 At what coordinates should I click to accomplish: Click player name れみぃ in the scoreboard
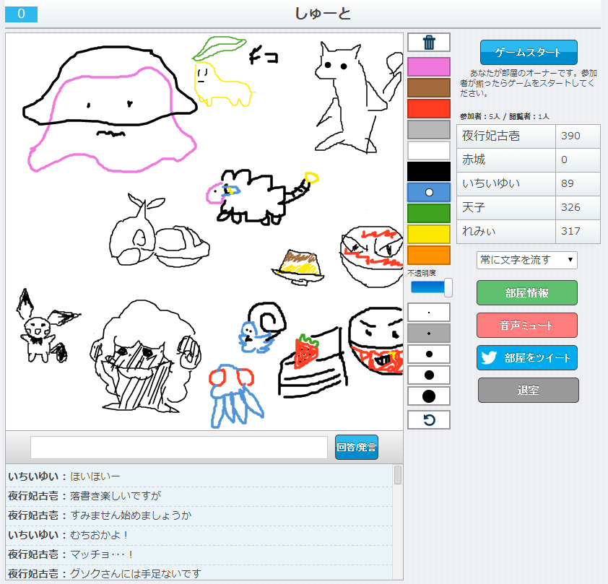point(479,231)
